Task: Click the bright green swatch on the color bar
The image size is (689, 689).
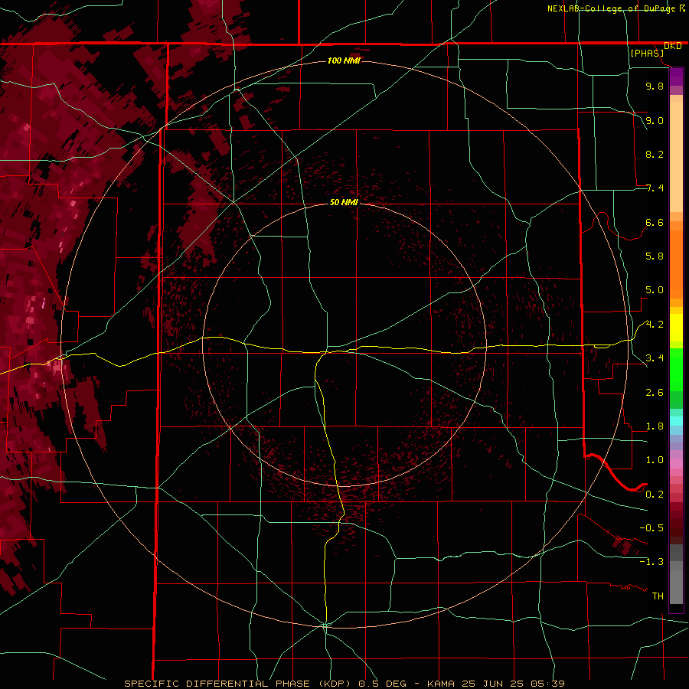Action: (x=676, y=370)
